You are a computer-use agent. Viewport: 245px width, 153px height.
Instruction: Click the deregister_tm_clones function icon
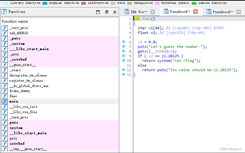coord(5,75)
